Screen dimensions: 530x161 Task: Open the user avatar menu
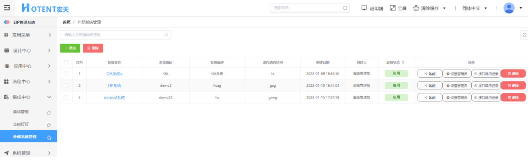509,8
